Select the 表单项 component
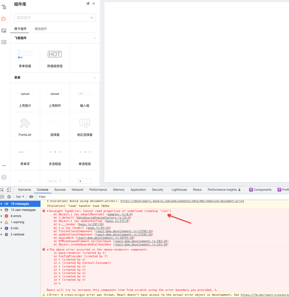 (x=25, y=156)
